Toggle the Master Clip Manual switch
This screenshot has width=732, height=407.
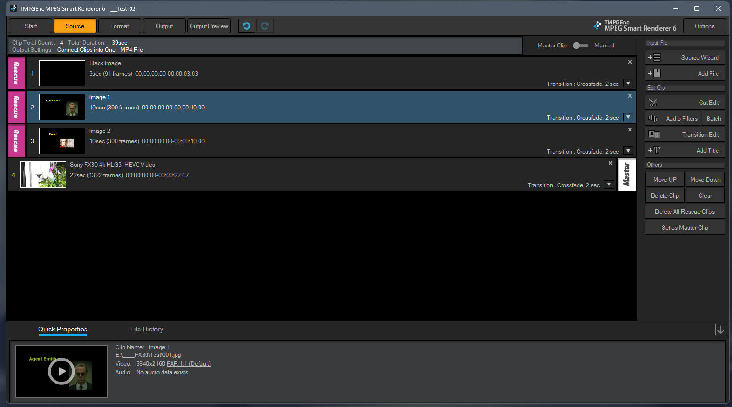point(580,46)
